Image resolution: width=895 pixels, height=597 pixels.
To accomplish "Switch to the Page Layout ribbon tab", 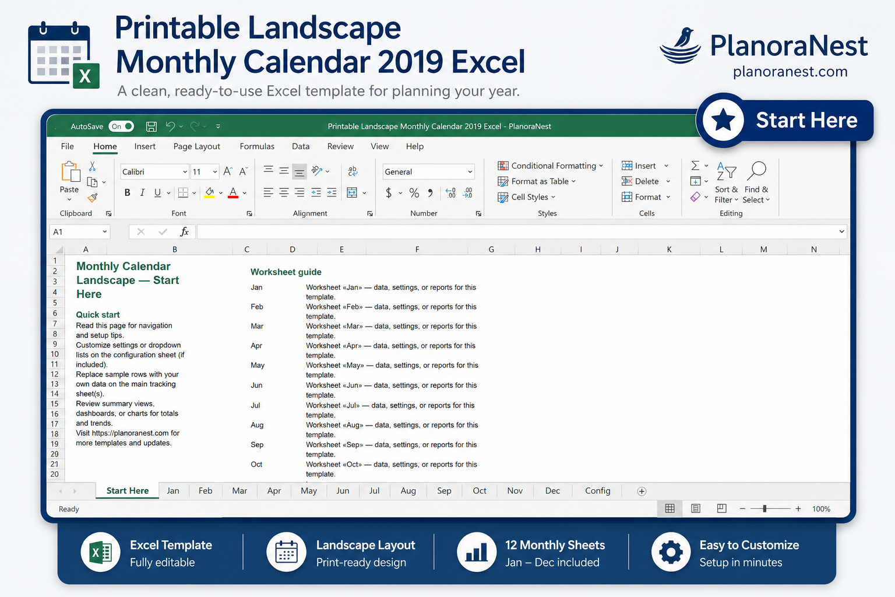I will pos(197,146).
